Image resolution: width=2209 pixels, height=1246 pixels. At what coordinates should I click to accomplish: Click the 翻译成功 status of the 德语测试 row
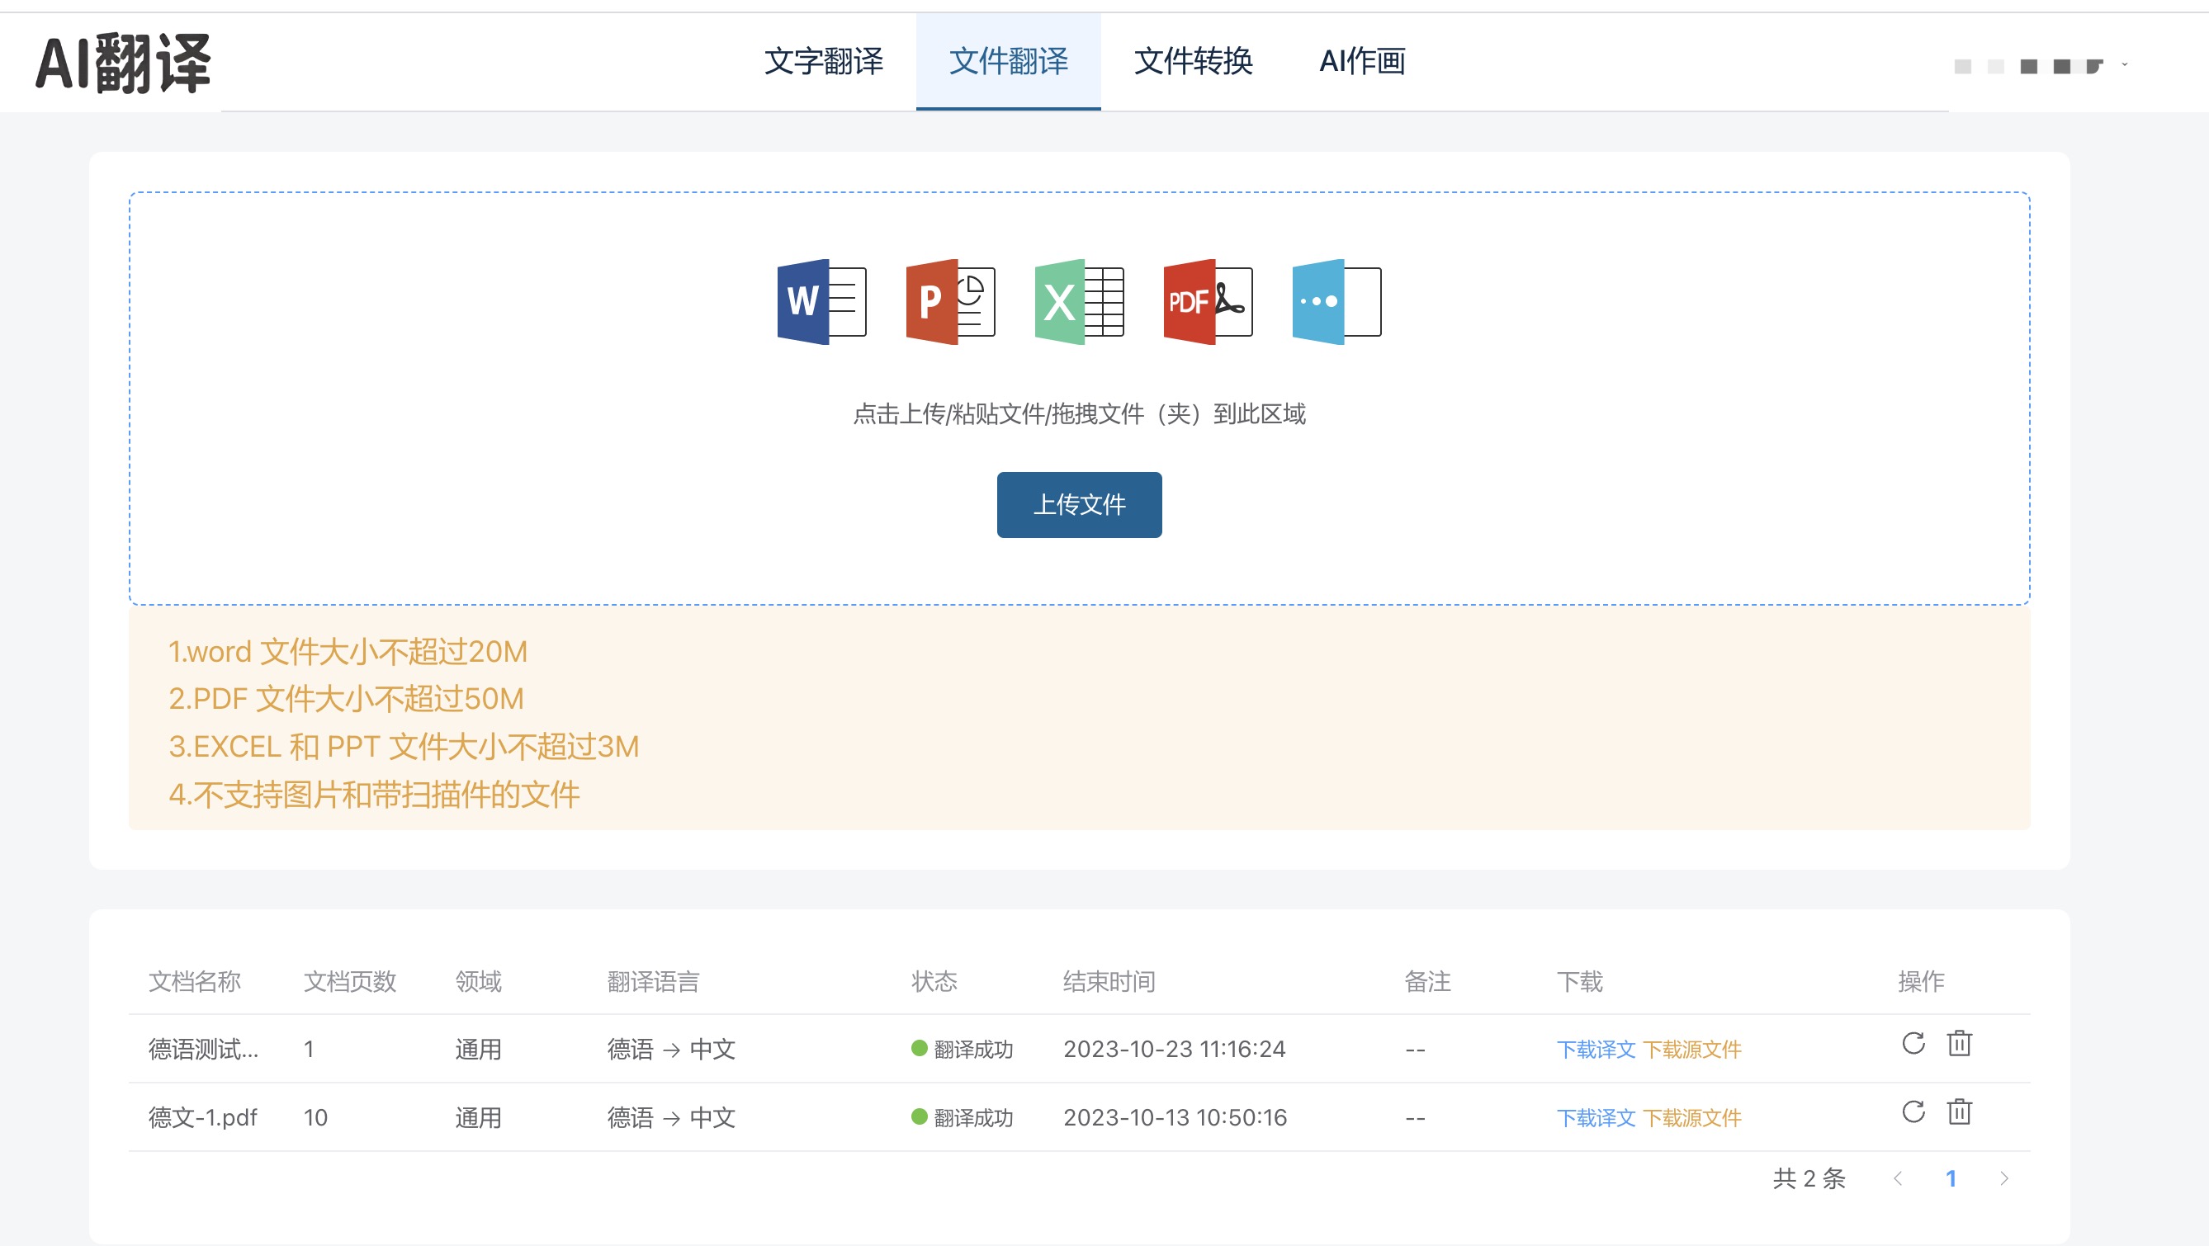pyautogui.click(x=963, y=1049)
